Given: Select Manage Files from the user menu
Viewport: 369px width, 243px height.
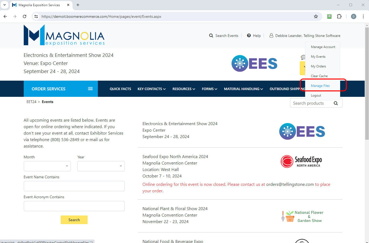Looking at the screenshot, I should [x=320, y=86].
